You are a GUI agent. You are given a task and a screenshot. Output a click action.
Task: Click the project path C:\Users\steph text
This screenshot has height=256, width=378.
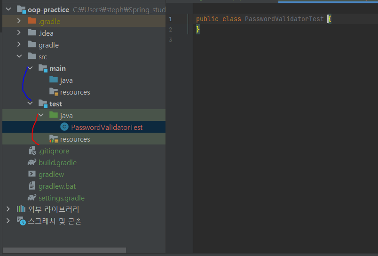point(119,10)
